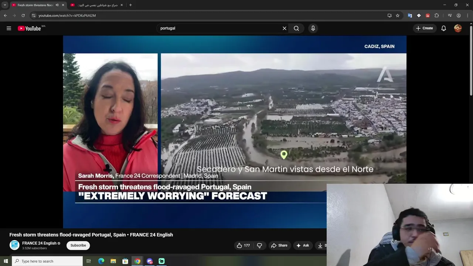
Task: Open Task View on the taskbar
Action: [89, 261]
